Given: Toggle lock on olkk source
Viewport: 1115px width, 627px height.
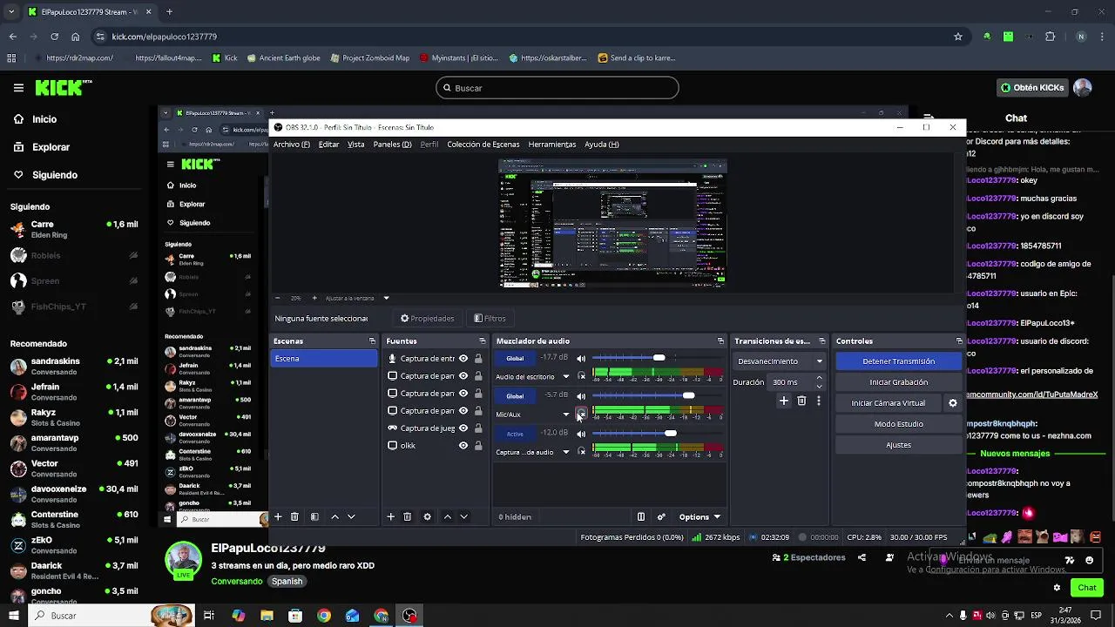Looking at the screenshot, I should pyautogui.click(x=478, y=445).
